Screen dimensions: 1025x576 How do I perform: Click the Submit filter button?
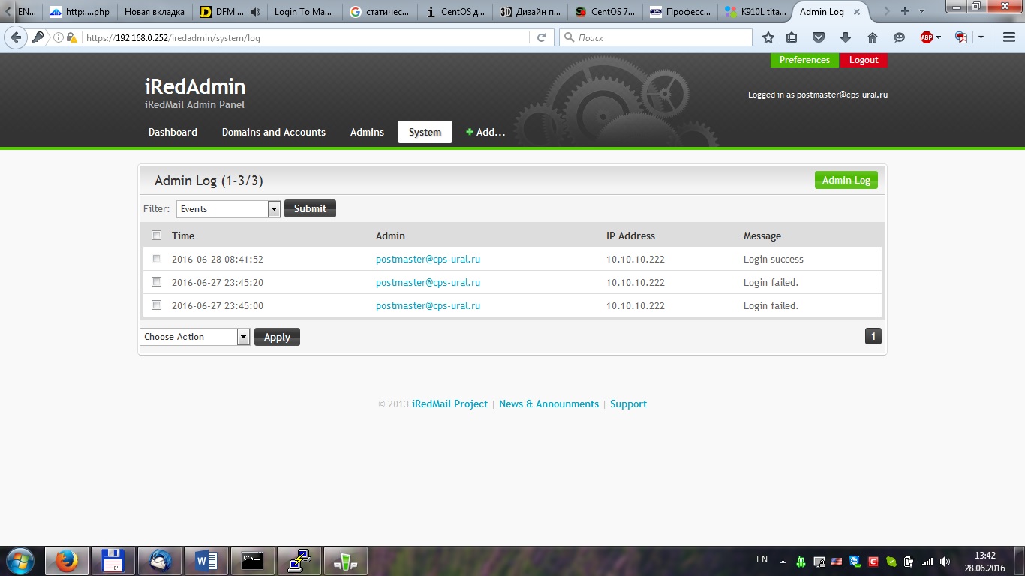[310, 208]
